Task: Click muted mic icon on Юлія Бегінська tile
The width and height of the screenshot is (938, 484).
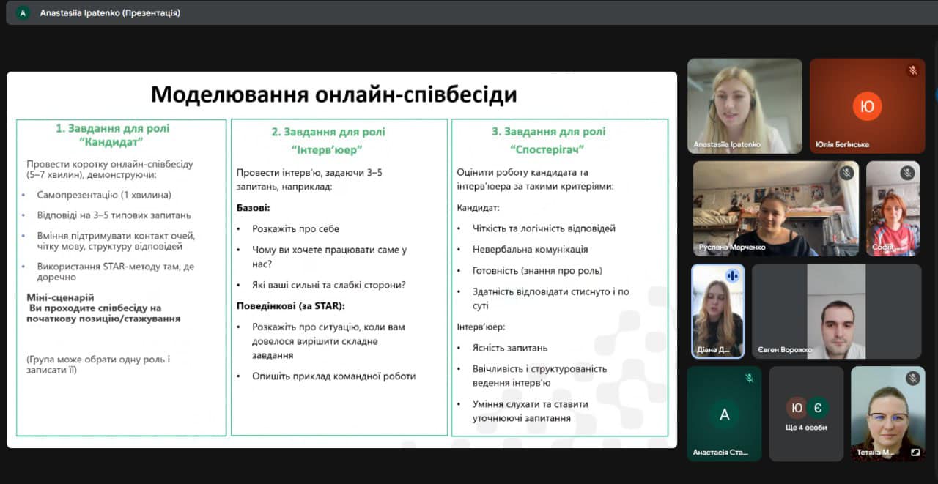Action: [x=912, y=70]
